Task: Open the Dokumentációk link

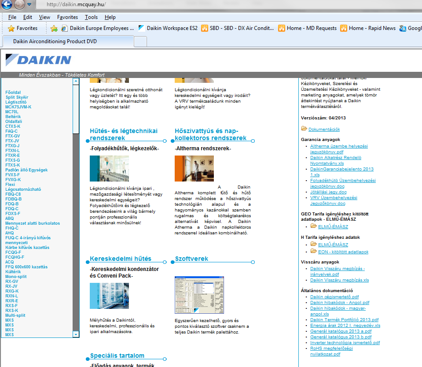Action: pos(324,130)
